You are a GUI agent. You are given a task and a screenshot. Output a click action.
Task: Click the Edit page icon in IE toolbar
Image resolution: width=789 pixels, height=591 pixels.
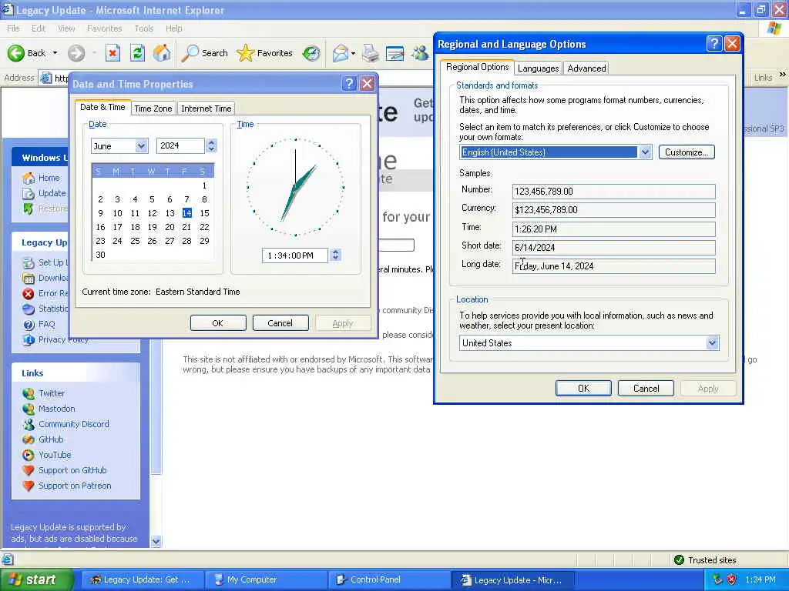tap(395, 53)
